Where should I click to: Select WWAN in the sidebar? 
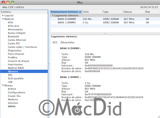tap(12, 107)
